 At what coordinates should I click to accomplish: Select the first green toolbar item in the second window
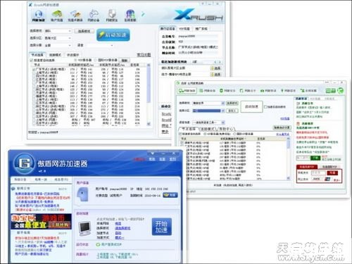[x=187, y=91]
